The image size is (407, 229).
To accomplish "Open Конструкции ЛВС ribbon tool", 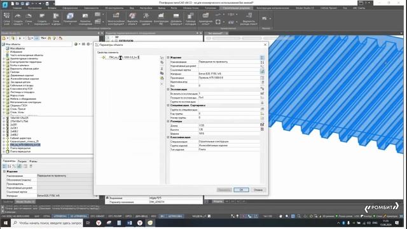I will (x=161, y=18).
